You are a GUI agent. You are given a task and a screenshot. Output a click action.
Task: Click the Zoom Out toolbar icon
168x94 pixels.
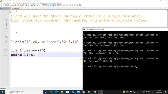point(40,5)
